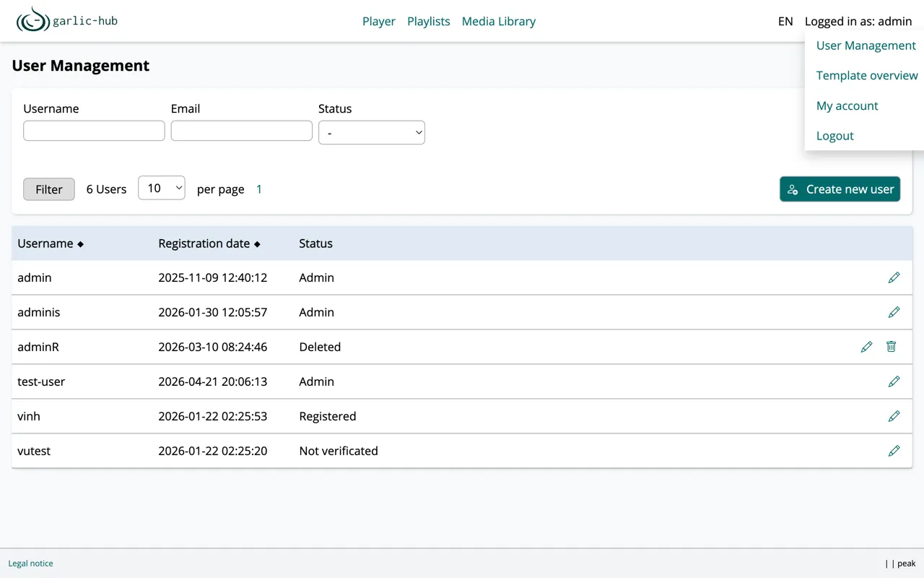Click the "peak" footer text
The height and width of the screenshot is (578, 924).
coord(907,564)
